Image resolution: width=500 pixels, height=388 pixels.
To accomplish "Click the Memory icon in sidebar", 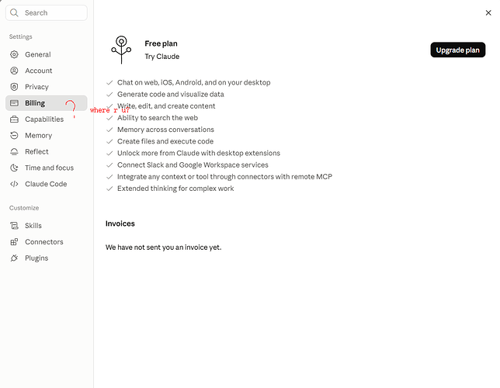I will click(14, 136).
